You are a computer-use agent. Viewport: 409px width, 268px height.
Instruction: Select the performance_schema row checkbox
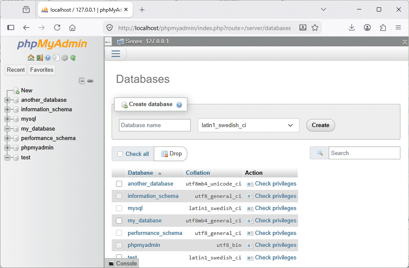click(119, 233)
